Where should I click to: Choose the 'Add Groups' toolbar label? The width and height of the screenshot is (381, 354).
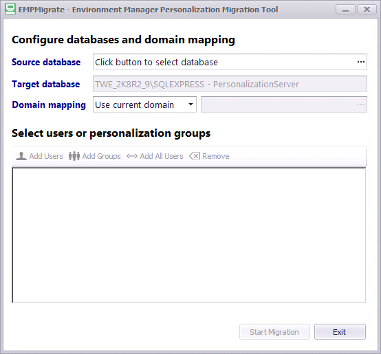click(x=102, y=156)
